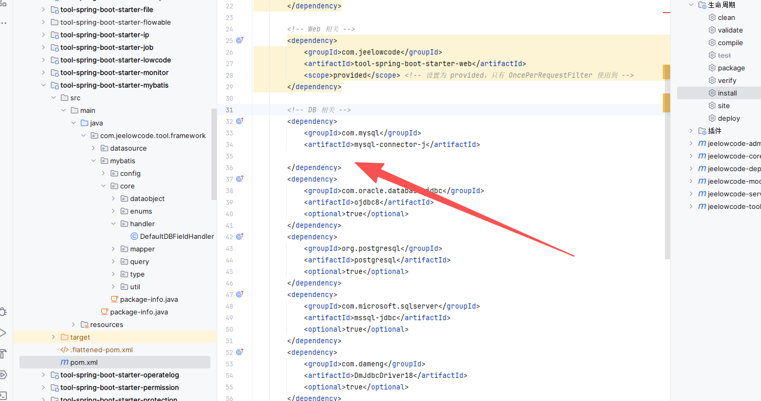Open the Services tool window icon
This screenshot has width=761, height=401.
pos(3,374)
